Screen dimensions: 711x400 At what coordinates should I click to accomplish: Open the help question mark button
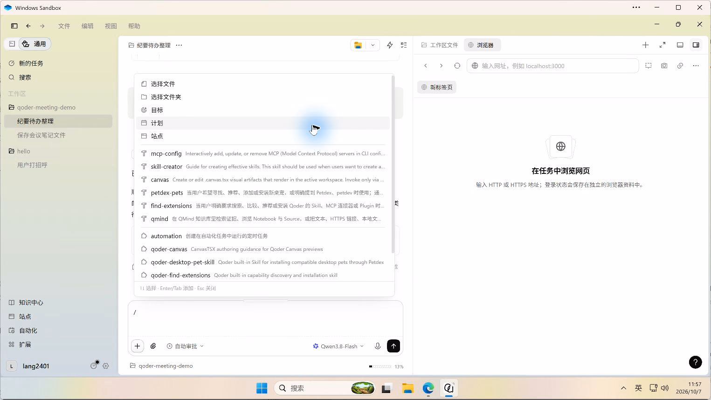[695, 362]
